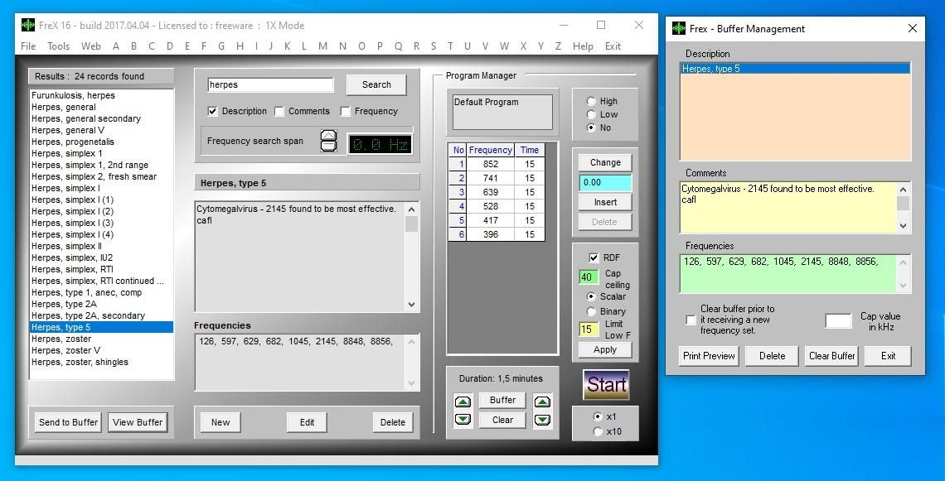
Task: Tick 'Clear buffer prior to receiving' checkbox
Action: [x=691, y=320]
